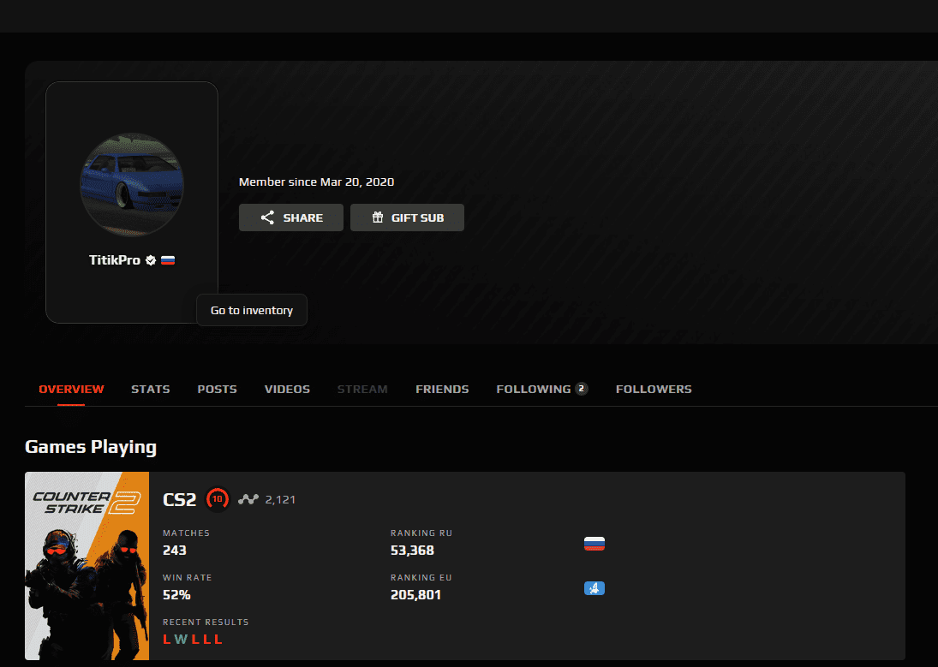Screen dimensions: 938x667
Task: Open the Counter-Strike 2 cover art
Action: 87,566
